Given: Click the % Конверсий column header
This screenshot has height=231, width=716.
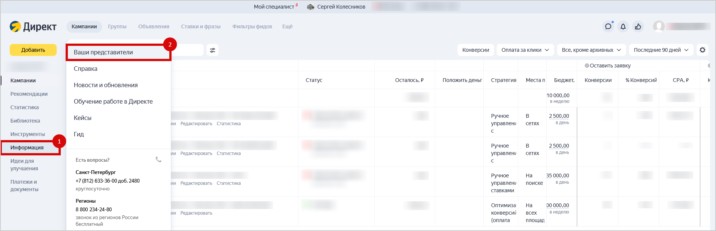Looking at the screenshot, I should [641, 80].
